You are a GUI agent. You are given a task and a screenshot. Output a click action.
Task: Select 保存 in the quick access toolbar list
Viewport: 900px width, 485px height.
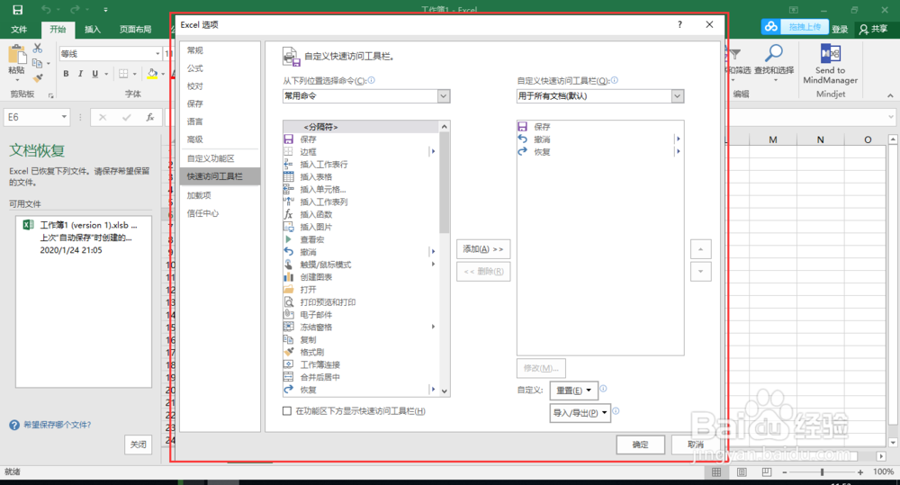pos(599,127)
